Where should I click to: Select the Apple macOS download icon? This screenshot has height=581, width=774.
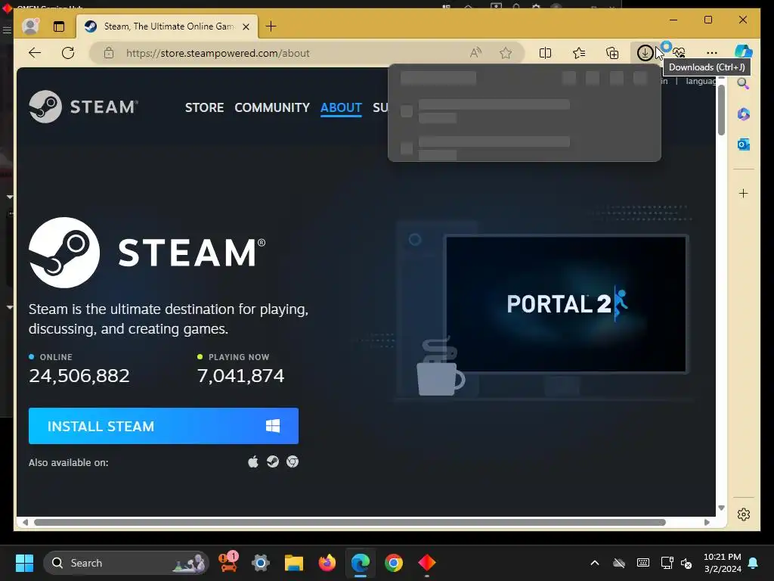pos(253,462)
